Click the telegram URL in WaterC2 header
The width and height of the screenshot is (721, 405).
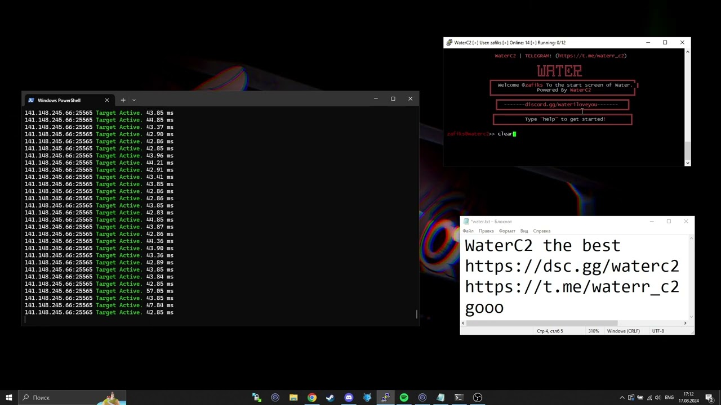click(591, 56)
